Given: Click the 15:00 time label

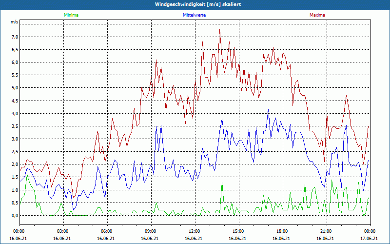Looking at the screenshot, I should [x=239, y=231].
